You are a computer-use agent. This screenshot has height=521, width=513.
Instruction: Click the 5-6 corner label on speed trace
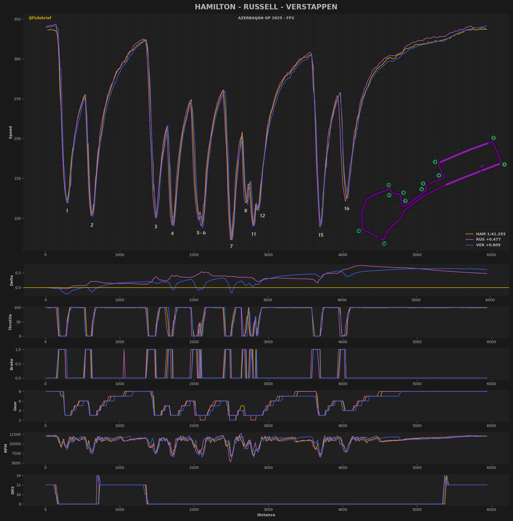201,233
